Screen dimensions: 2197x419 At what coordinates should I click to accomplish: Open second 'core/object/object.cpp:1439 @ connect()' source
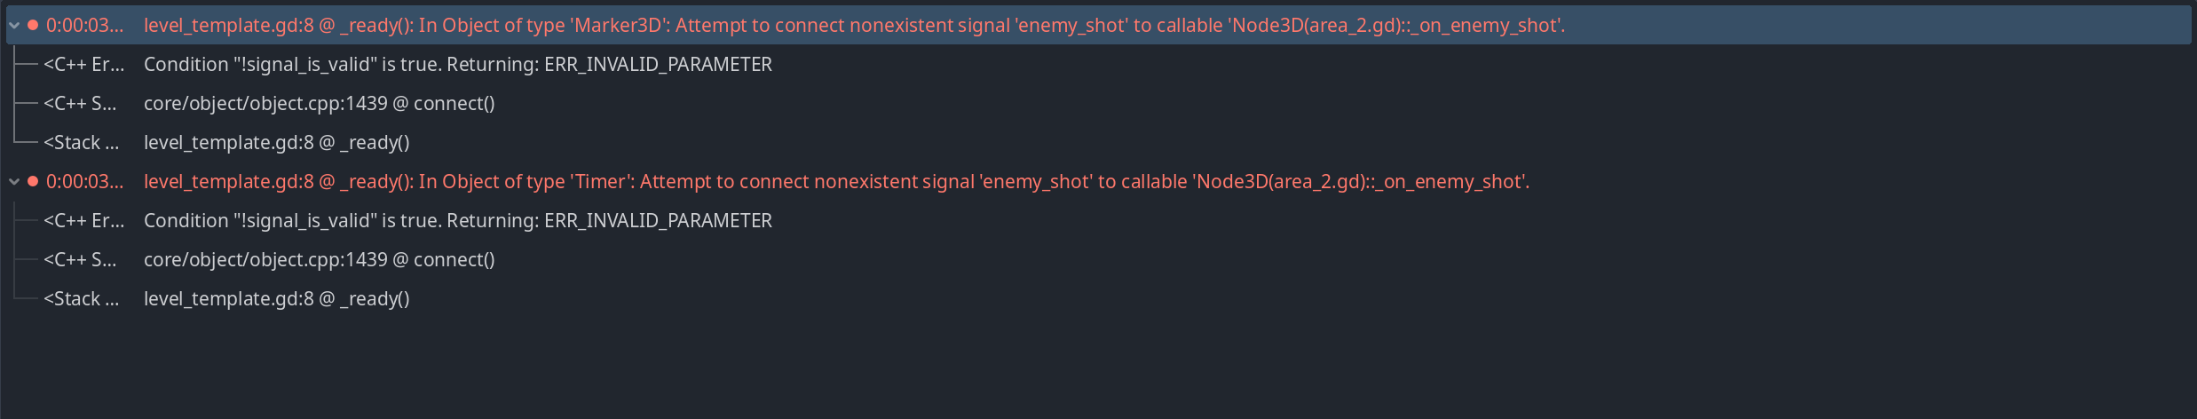pyautogui.click(x=320, y=260)
